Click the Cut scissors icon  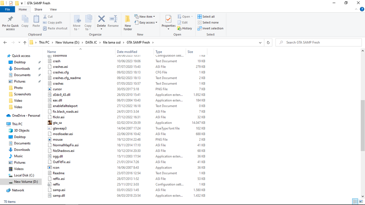[x=45, y=17]
